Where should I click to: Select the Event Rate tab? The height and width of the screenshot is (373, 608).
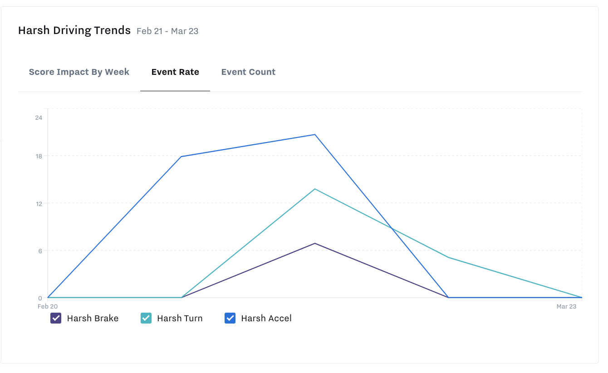tap(175, 72)
